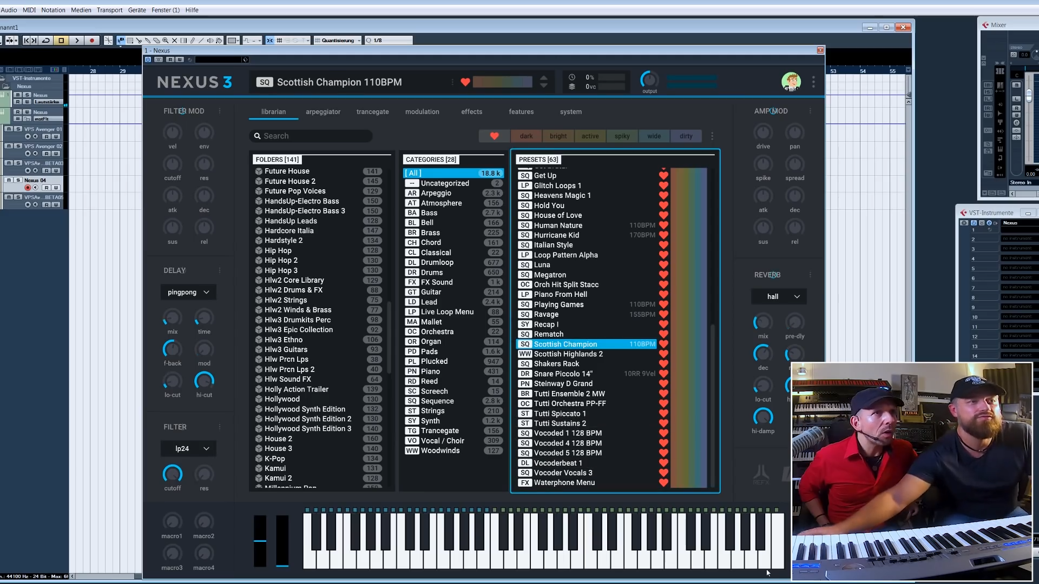The image size is (1039, 584).
Task: Toggle the cycle loop button
Action: [x=46, y=41]
